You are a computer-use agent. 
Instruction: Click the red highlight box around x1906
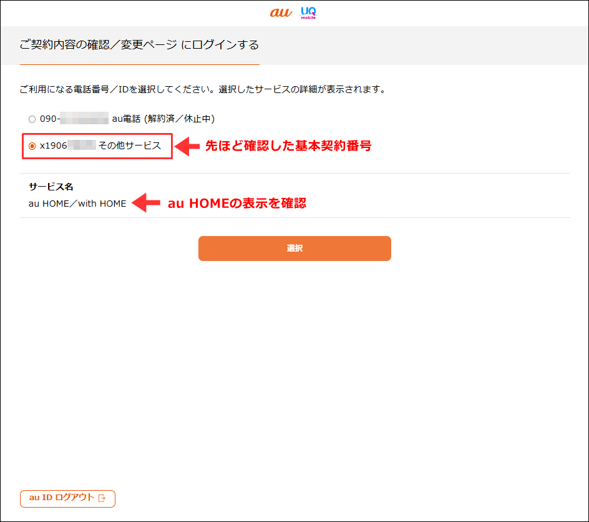(97, 146)
